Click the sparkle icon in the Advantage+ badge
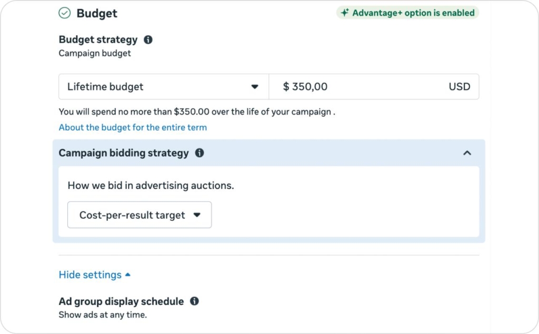Screen dimensions: 539x334 pyautogui.click(x=345, y=13)
